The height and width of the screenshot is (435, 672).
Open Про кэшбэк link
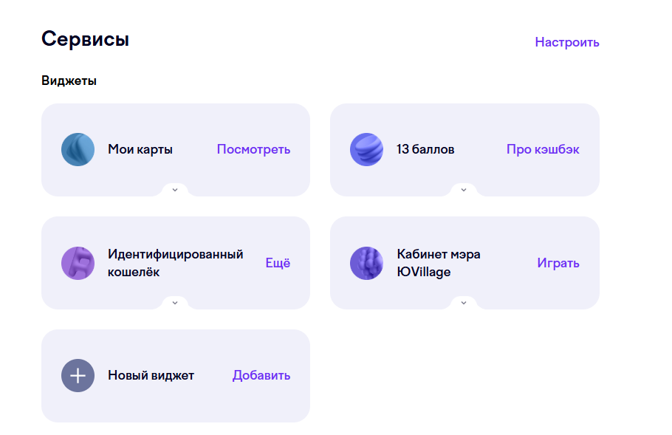[x=543, y=149]
